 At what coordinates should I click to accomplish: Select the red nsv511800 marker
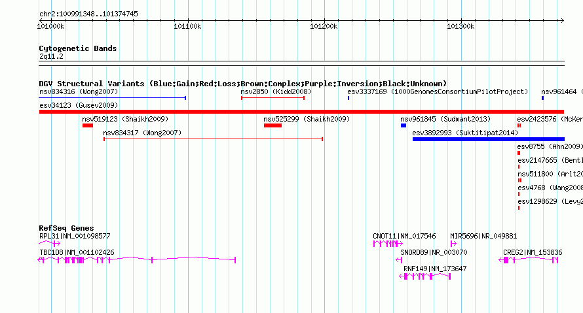(x=520, y=180)
